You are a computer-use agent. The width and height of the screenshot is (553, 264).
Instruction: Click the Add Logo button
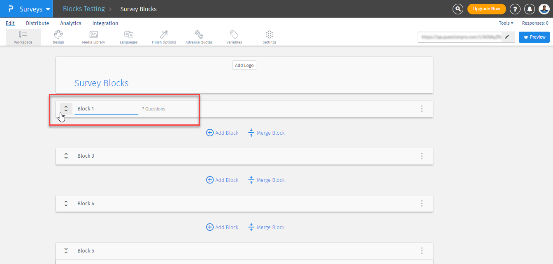244,65
